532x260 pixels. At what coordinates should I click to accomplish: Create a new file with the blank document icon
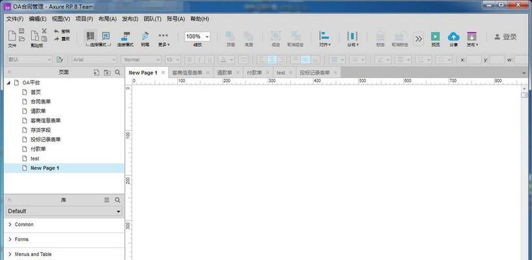(12, 36)
